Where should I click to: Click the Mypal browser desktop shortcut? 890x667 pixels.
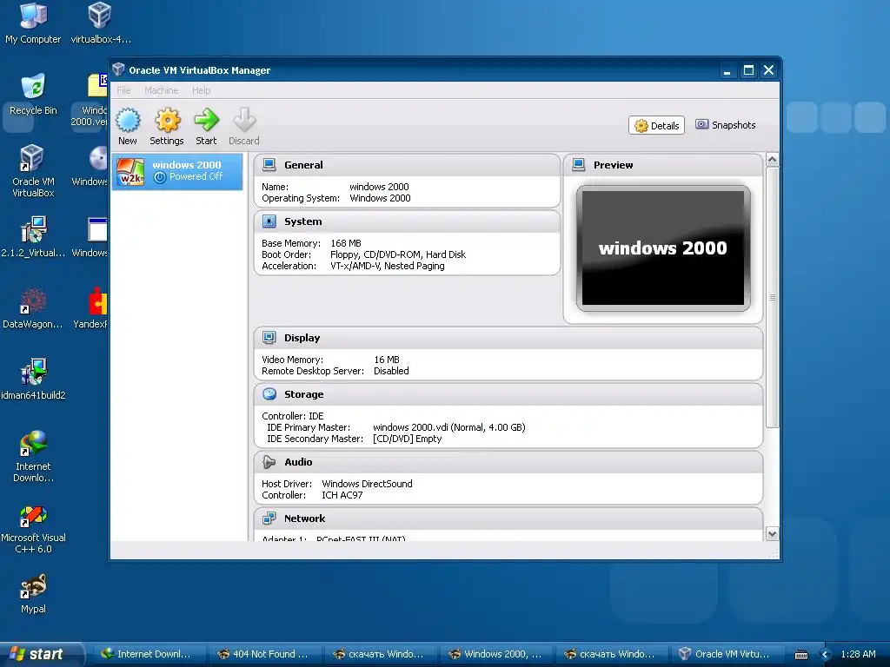[x=33, y=594]
